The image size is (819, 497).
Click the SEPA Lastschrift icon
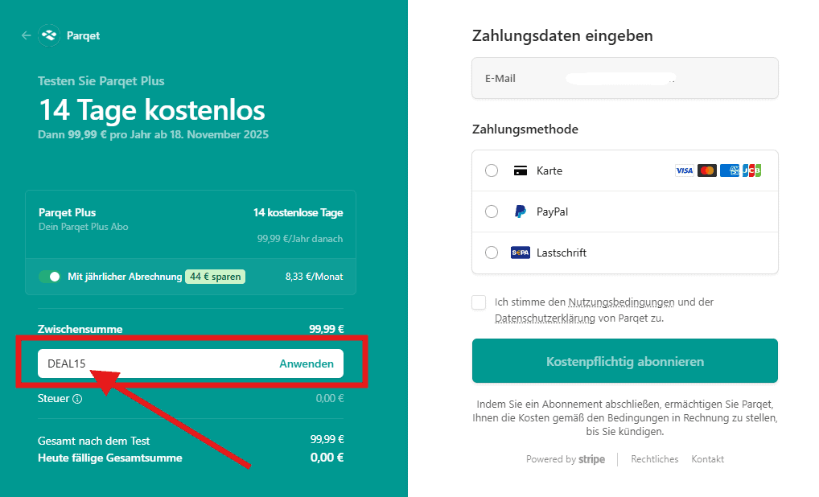click(x=521, y=253)
